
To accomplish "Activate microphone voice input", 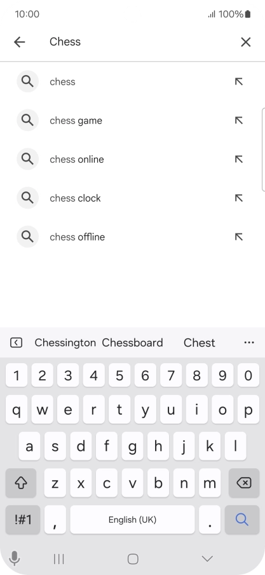I will (15, 558).
